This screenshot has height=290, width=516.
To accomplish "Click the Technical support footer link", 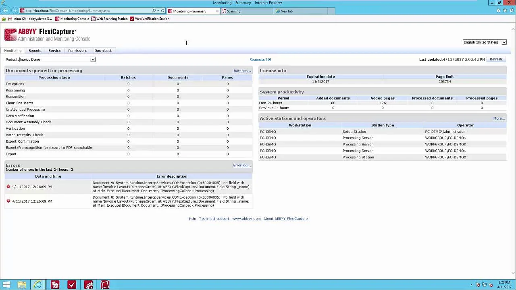I will (214, 219).
